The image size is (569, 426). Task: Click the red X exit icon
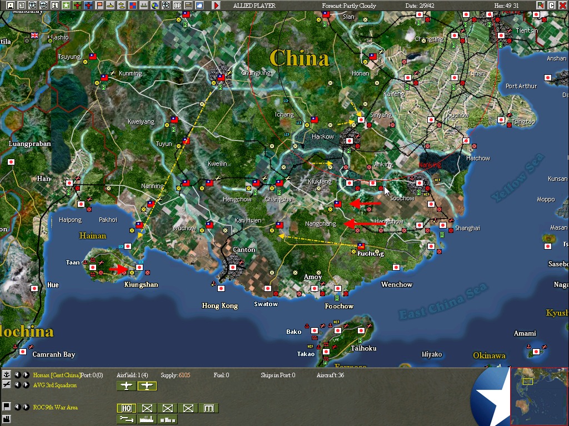click(x=562, y=6)
